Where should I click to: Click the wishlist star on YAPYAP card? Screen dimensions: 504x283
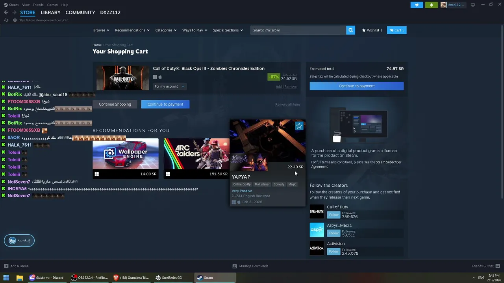click(299, 126)
